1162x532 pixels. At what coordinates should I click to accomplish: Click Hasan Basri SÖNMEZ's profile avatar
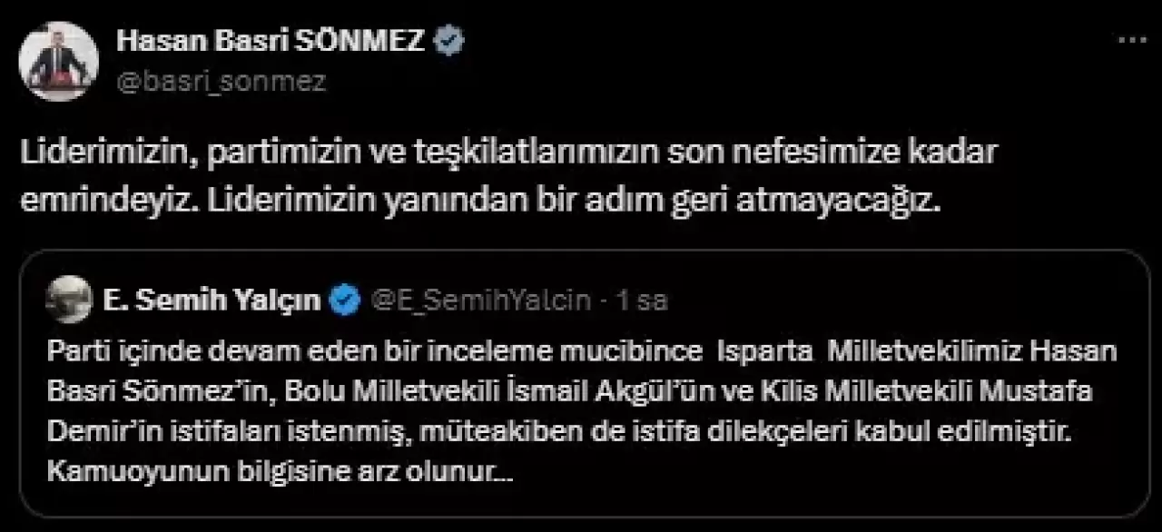pos(58,61)
